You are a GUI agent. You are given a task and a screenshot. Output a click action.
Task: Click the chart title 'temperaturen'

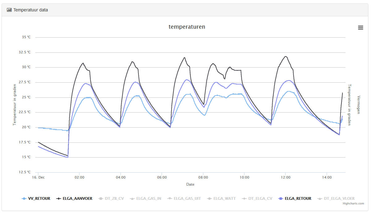point(187,27)
